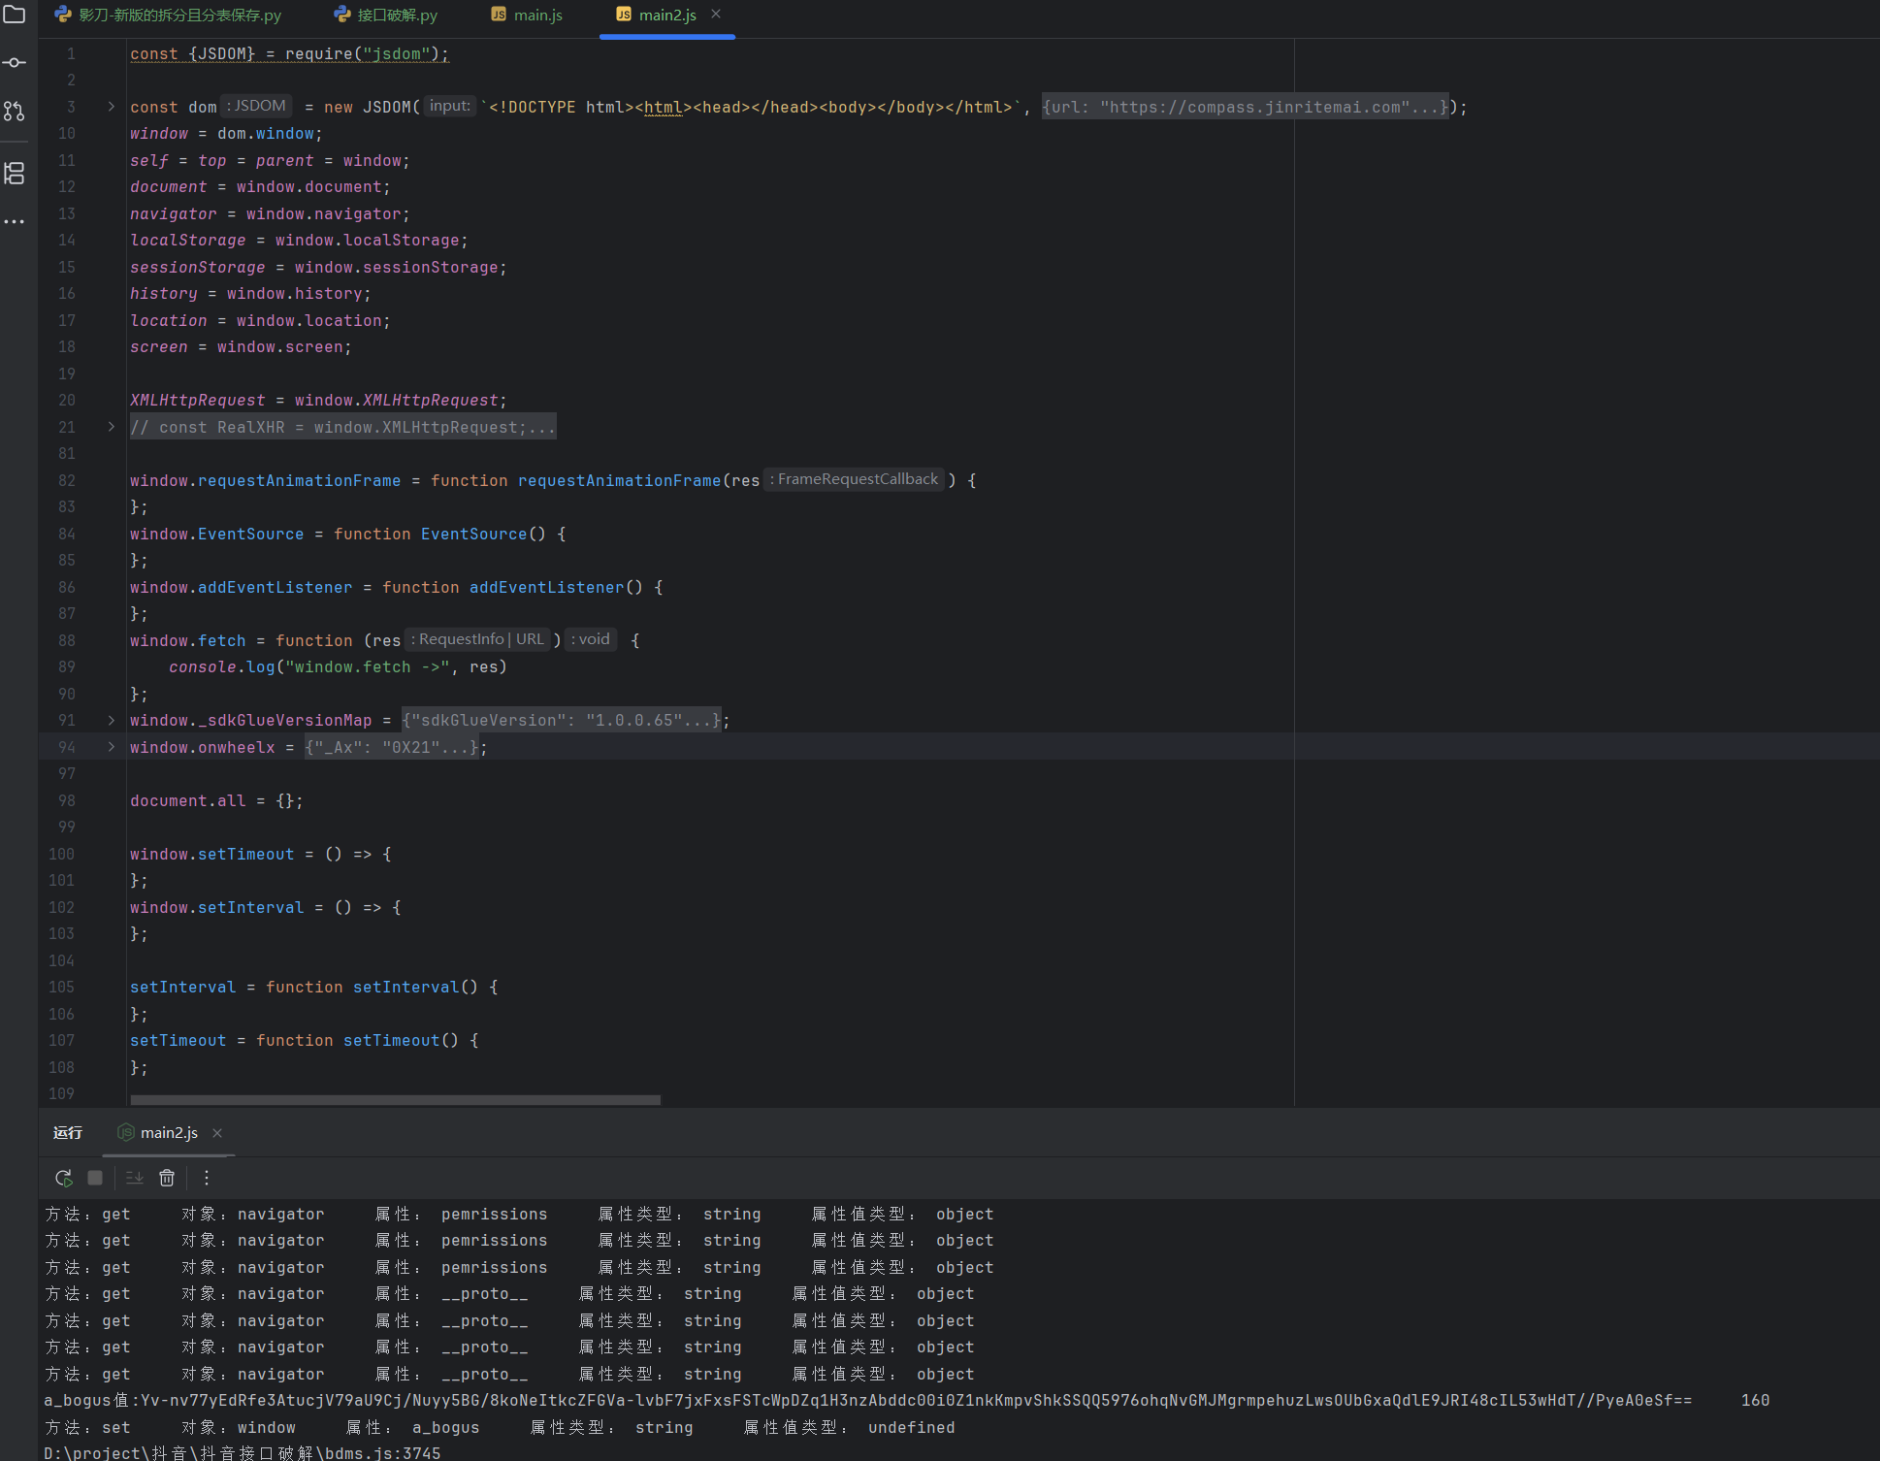The image size is (1880, 1461).
Task: Rerun main2.js in Run panel
Action: tap(64, 1178)
